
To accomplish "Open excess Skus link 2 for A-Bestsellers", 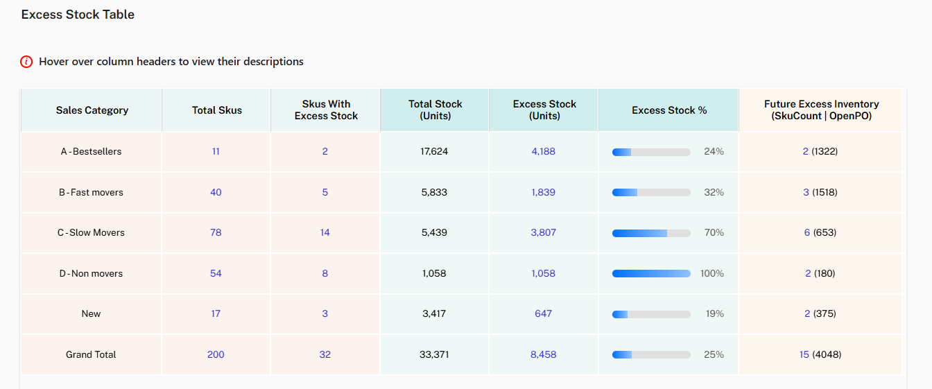I will click(325, 151).
